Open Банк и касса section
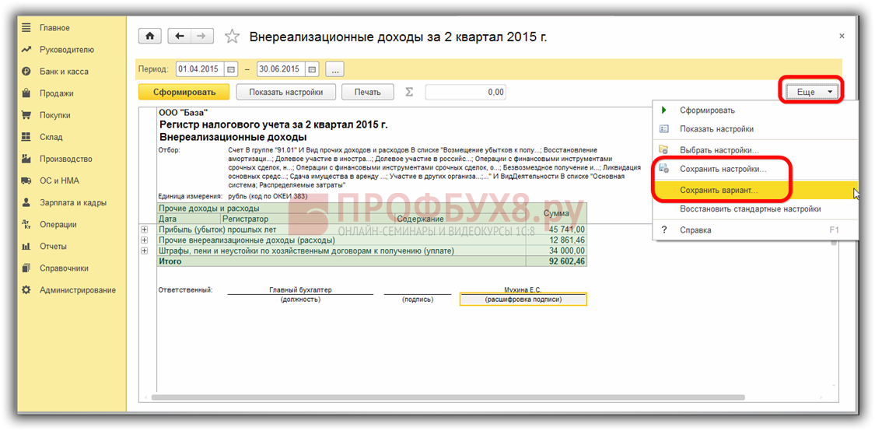Viewport: 875px width, 431px height. pyautogui.click(x=64, y=72)
